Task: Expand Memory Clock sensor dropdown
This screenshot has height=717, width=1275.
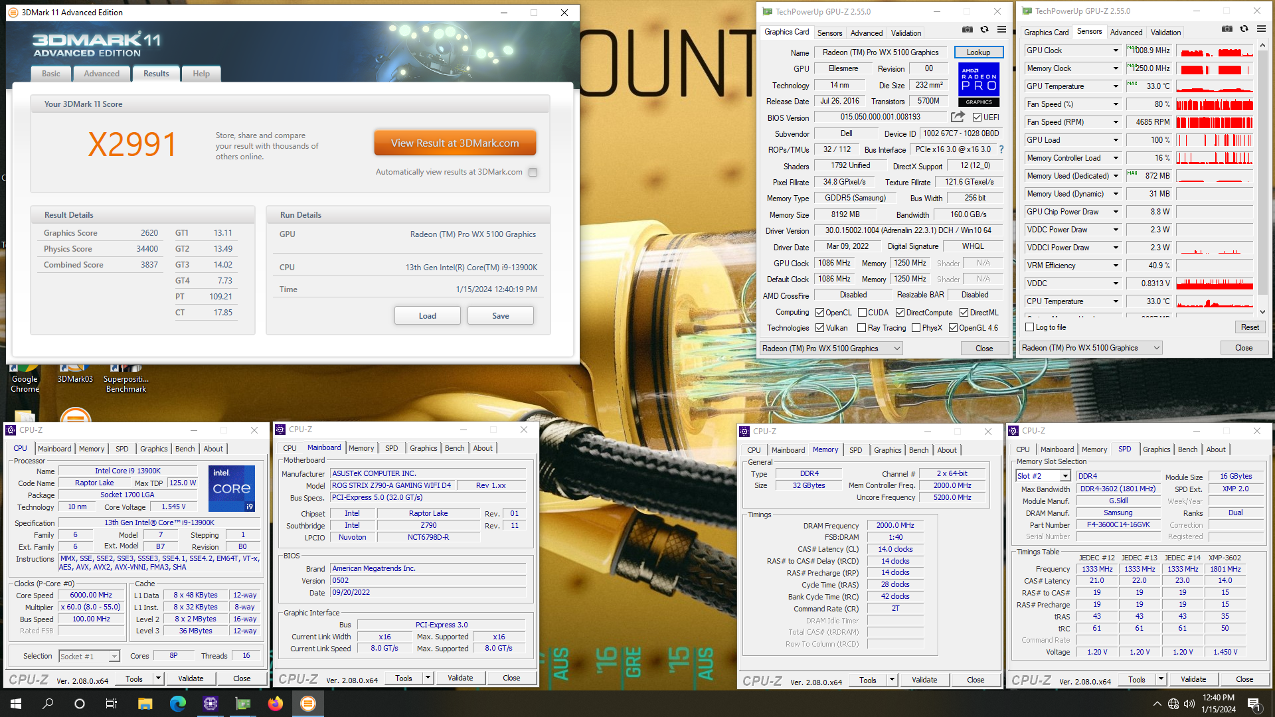Action: tap(1116, 68)
